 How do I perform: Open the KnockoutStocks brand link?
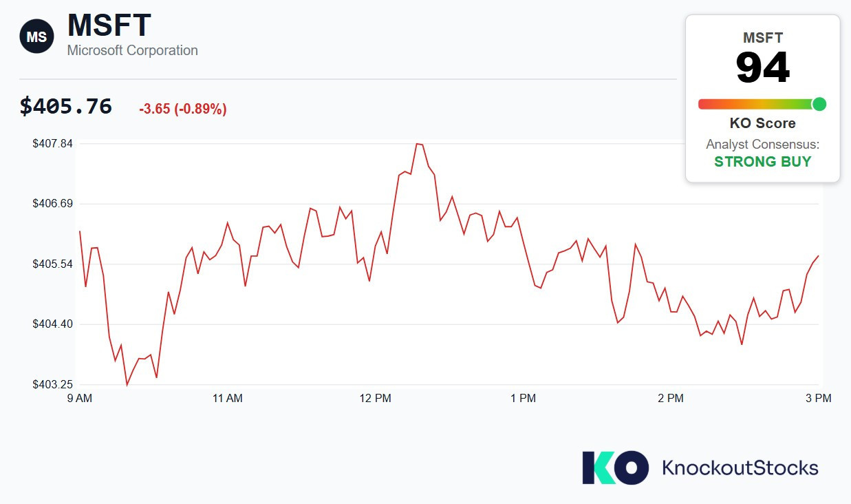point(740,468)
